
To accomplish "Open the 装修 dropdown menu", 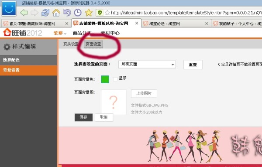I will (x=60, y=33).
